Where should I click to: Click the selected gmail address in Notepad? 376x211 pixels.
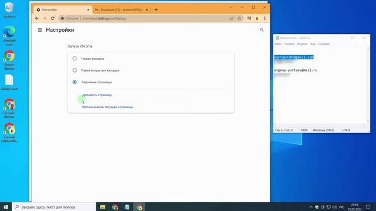pyautogui.click(x=294, y=57)
